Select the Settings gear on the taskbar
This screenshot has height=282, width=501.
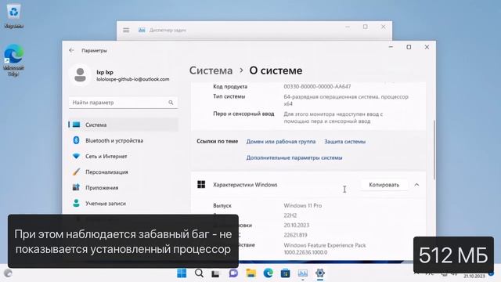tap(320, 273)
